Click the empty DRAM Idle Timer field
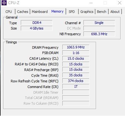Screen dimensions: 125x116 [76, 92]
